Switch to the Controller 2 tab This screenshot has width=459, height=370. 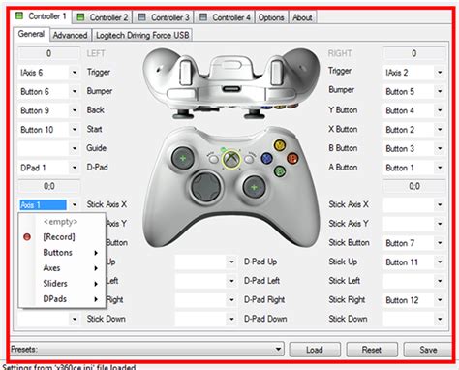pos(103,17)
